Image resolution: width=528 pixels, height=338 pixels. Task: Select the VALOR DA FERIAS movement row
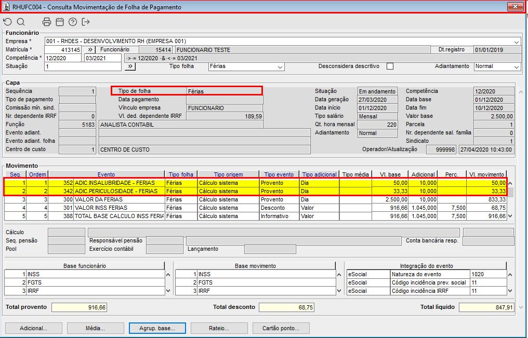click(120, 199)
